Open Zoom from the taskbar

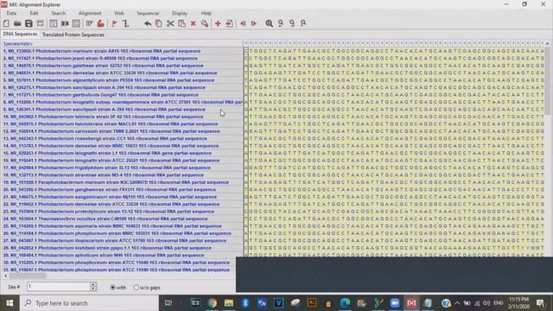[395, 303]
